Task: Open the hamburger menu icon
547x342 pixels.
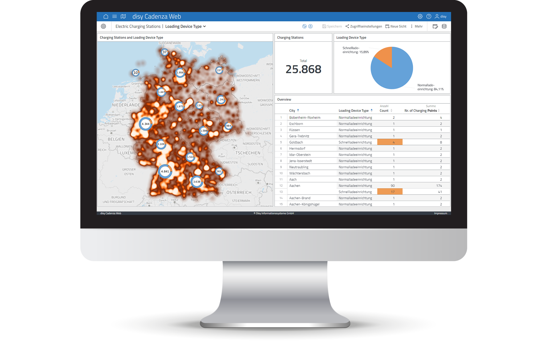Action: tap(115, 16)
